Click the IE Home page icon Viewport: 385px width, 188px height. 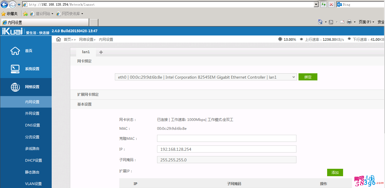click(320, 22)
